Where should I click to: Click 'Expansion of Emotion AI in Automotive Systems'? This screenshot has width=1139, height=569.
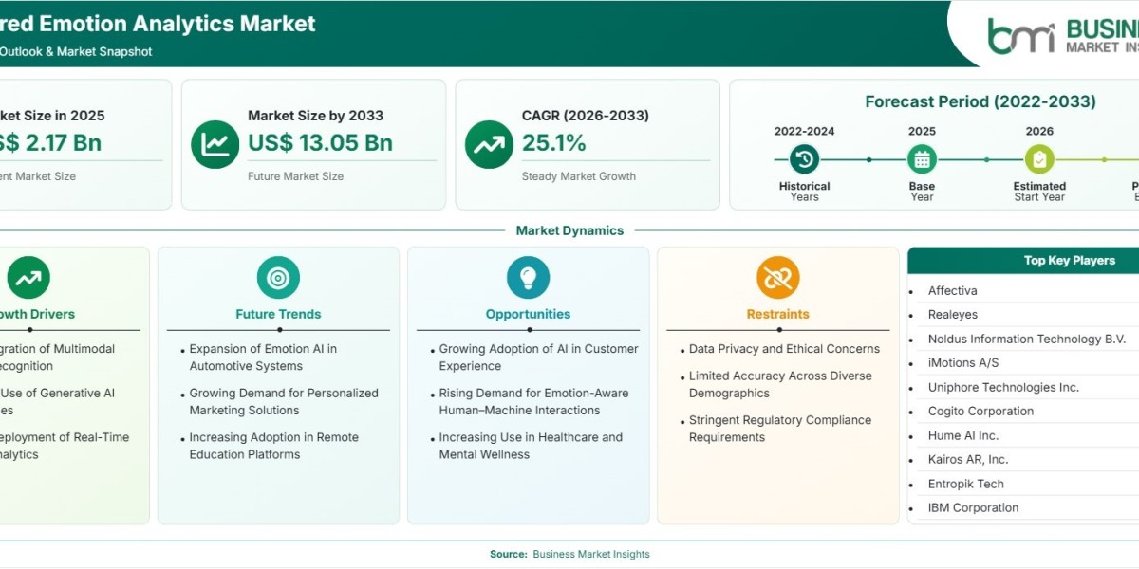click(263, 358)
